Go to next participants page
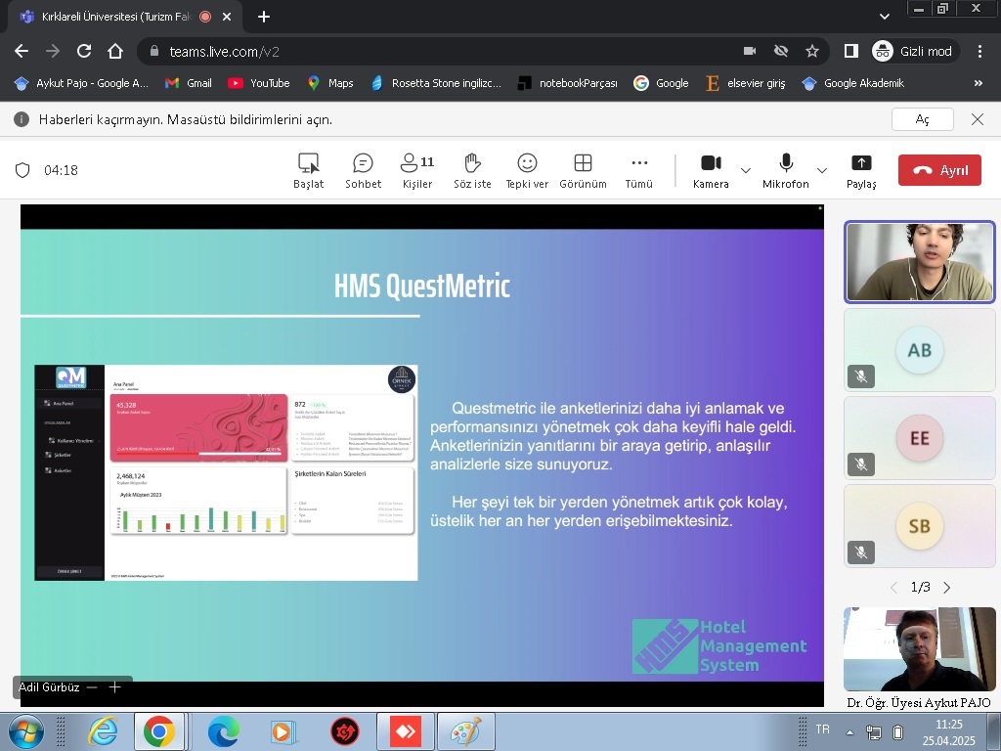The image size is (1001, 751). click(x=947, y=588)
